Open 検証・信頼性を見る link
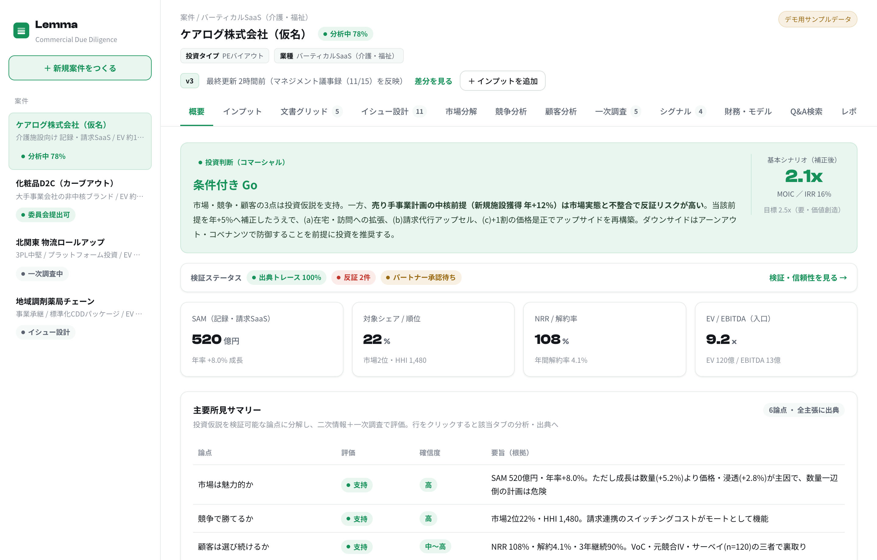Viewport: 877px width, 560px height. pos(808,278)
